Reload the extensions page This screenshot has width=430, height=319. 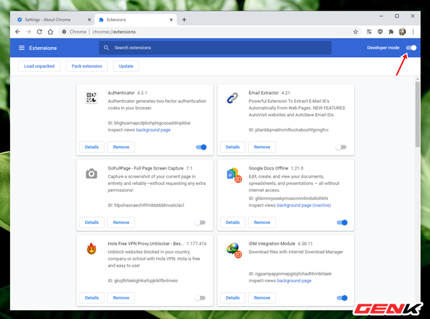40,32
